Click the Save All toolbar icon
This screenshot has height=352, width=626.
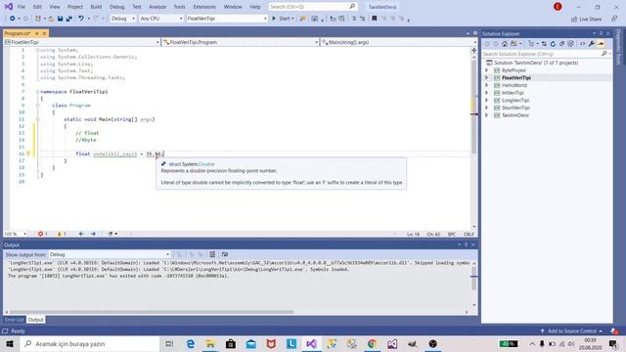[69, 19]
